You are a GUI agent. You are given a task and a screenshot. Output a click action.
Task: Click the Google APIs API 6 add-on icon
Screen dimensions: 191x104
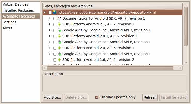(x=59, y=42)
